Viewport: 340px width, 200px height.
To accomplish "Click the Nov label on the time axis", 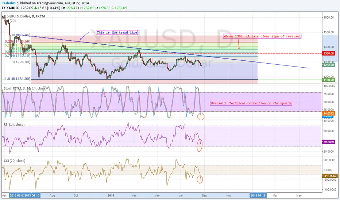I will point(229,196).
